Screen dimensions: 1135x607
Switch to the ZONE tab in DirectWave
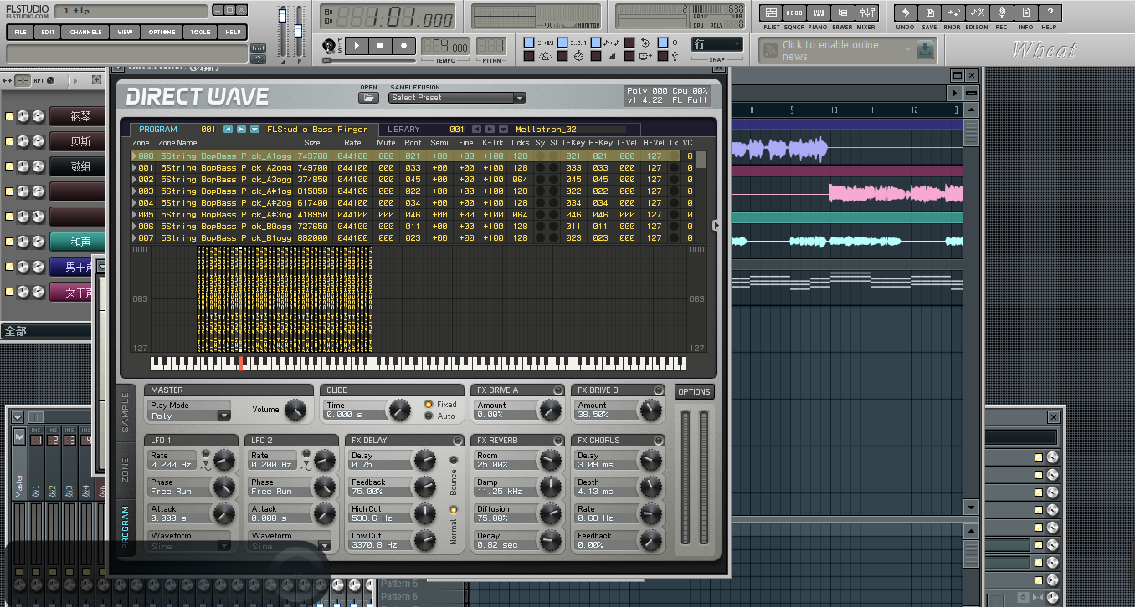coord(126,471)
